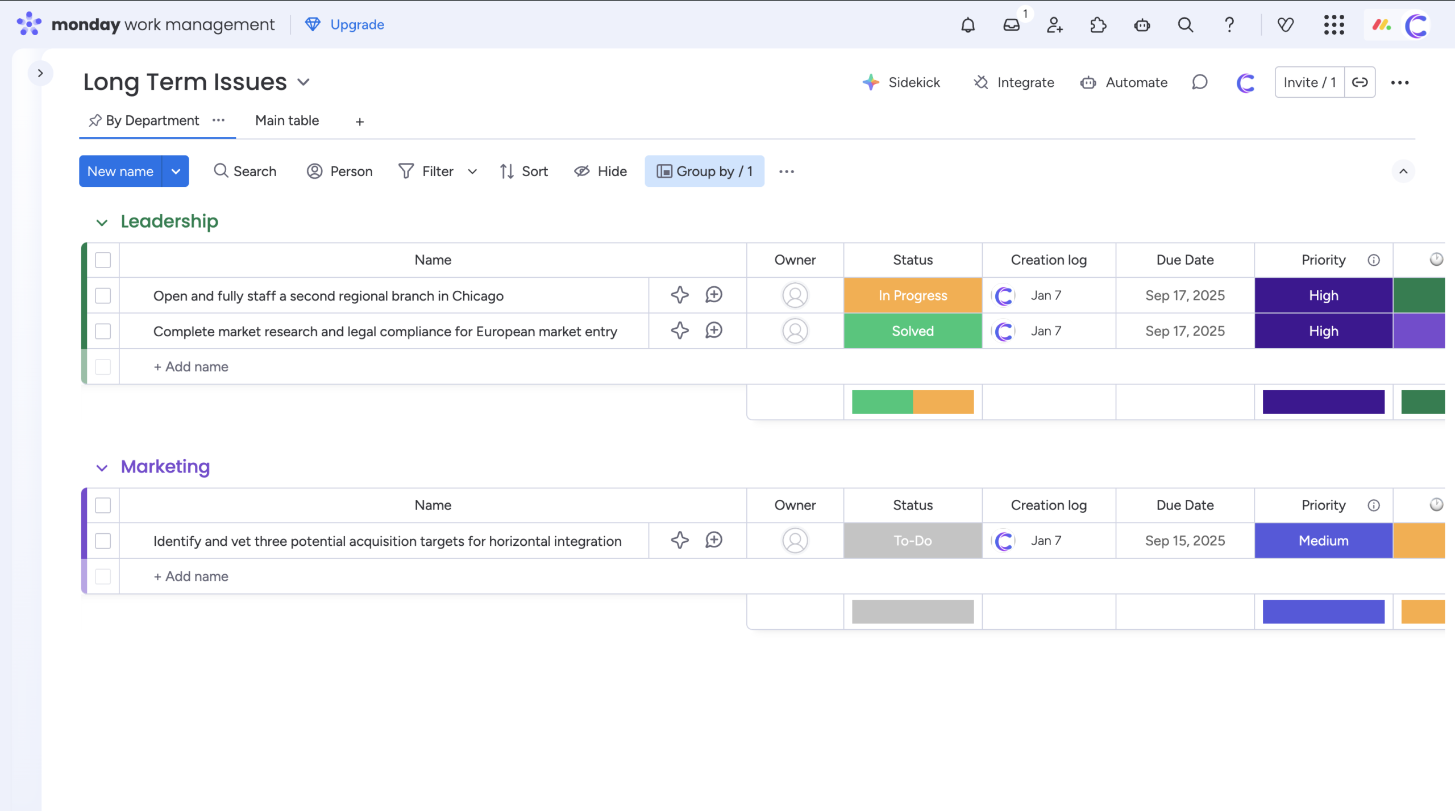The height and width of the screenshot is (811, 1455).
Task: Select all items in Marketing group
Action: (103, 505)
